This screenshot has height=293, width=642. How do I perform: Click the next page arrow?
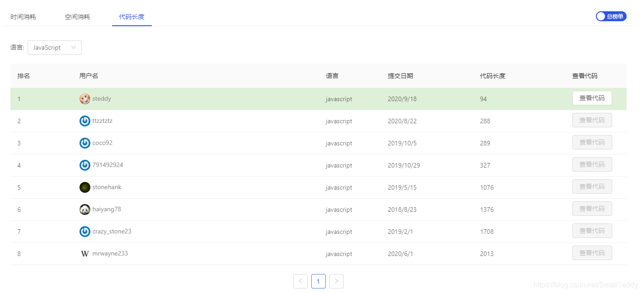coord(336,281)
